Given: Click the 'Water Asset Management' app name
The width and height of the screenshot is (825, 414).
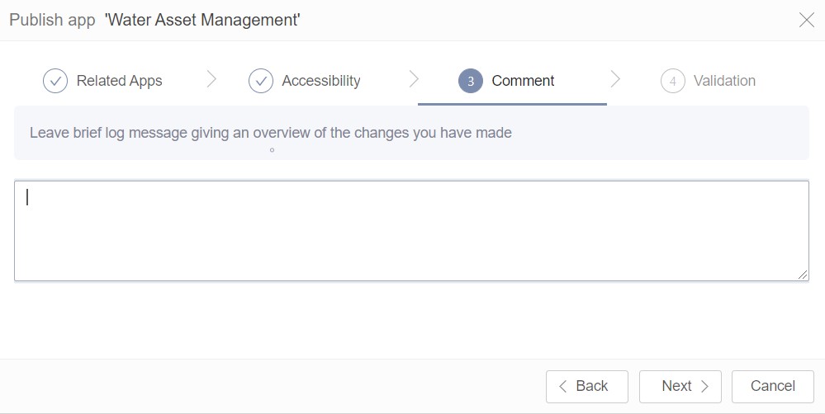Looking at the screenshot, I should tap(202, 20).
